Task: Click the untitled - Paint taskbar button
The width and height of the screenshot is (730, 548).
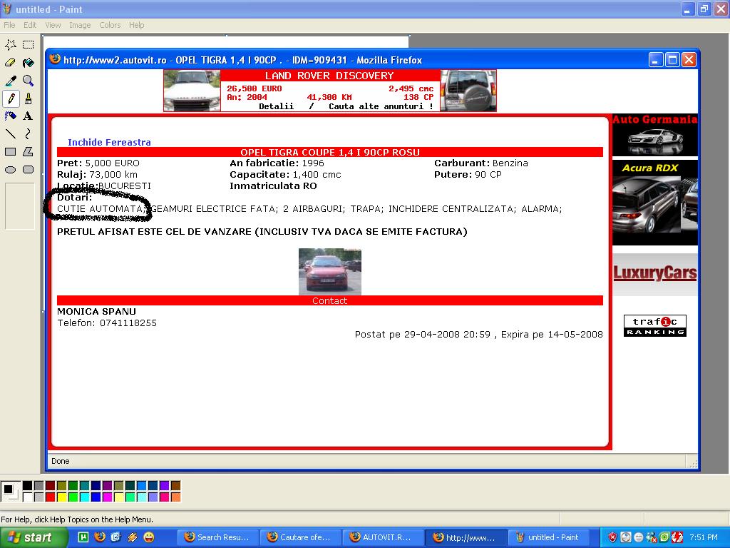Action: click(x=548, y=537)
